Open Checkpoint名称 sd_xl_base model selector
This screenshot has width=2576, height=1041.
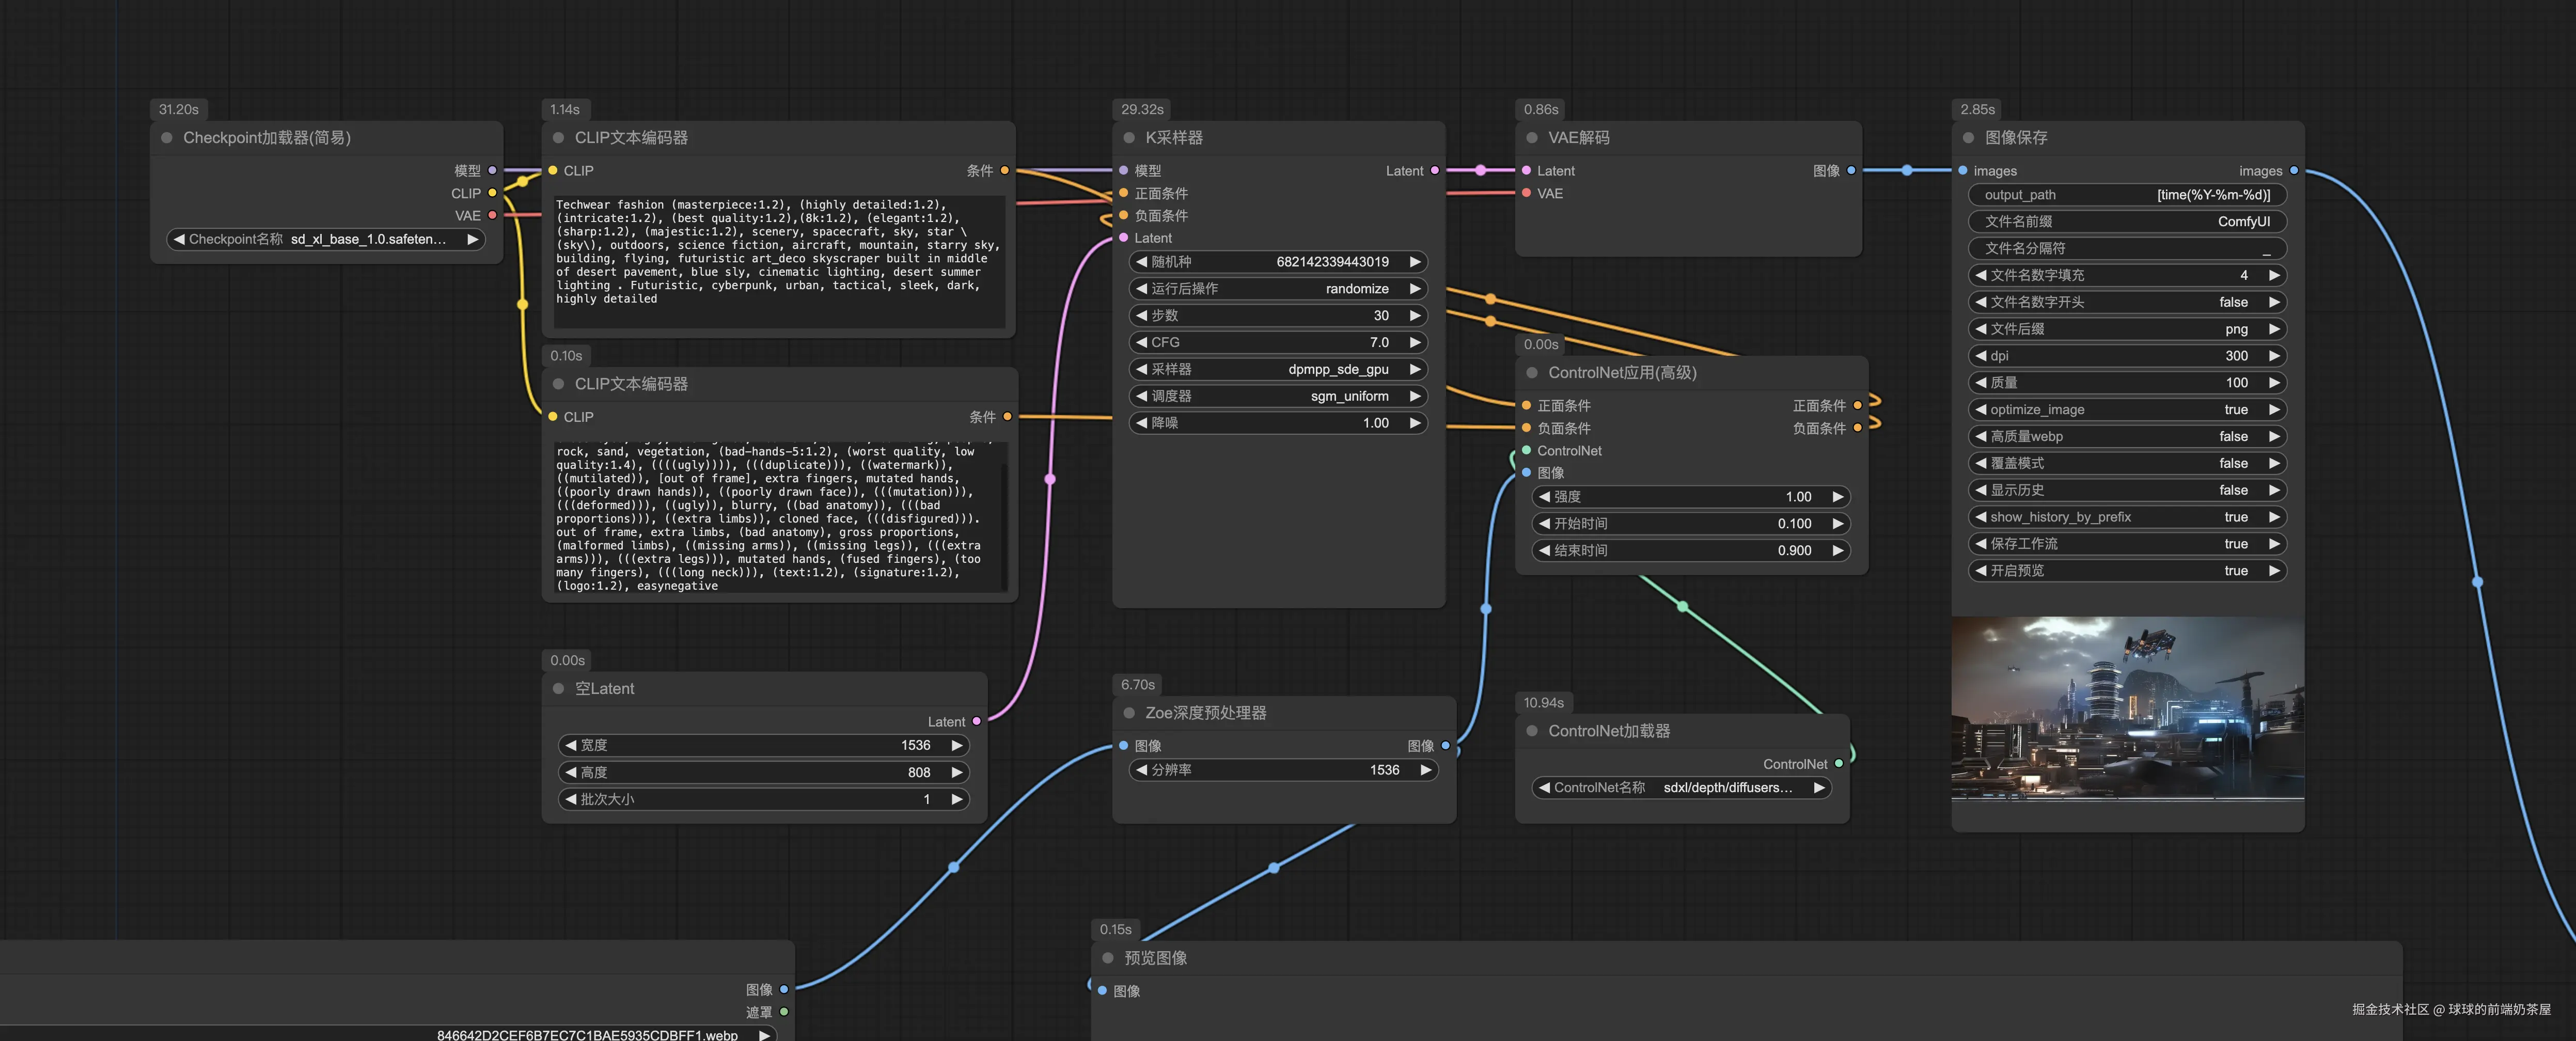point(325,239)
